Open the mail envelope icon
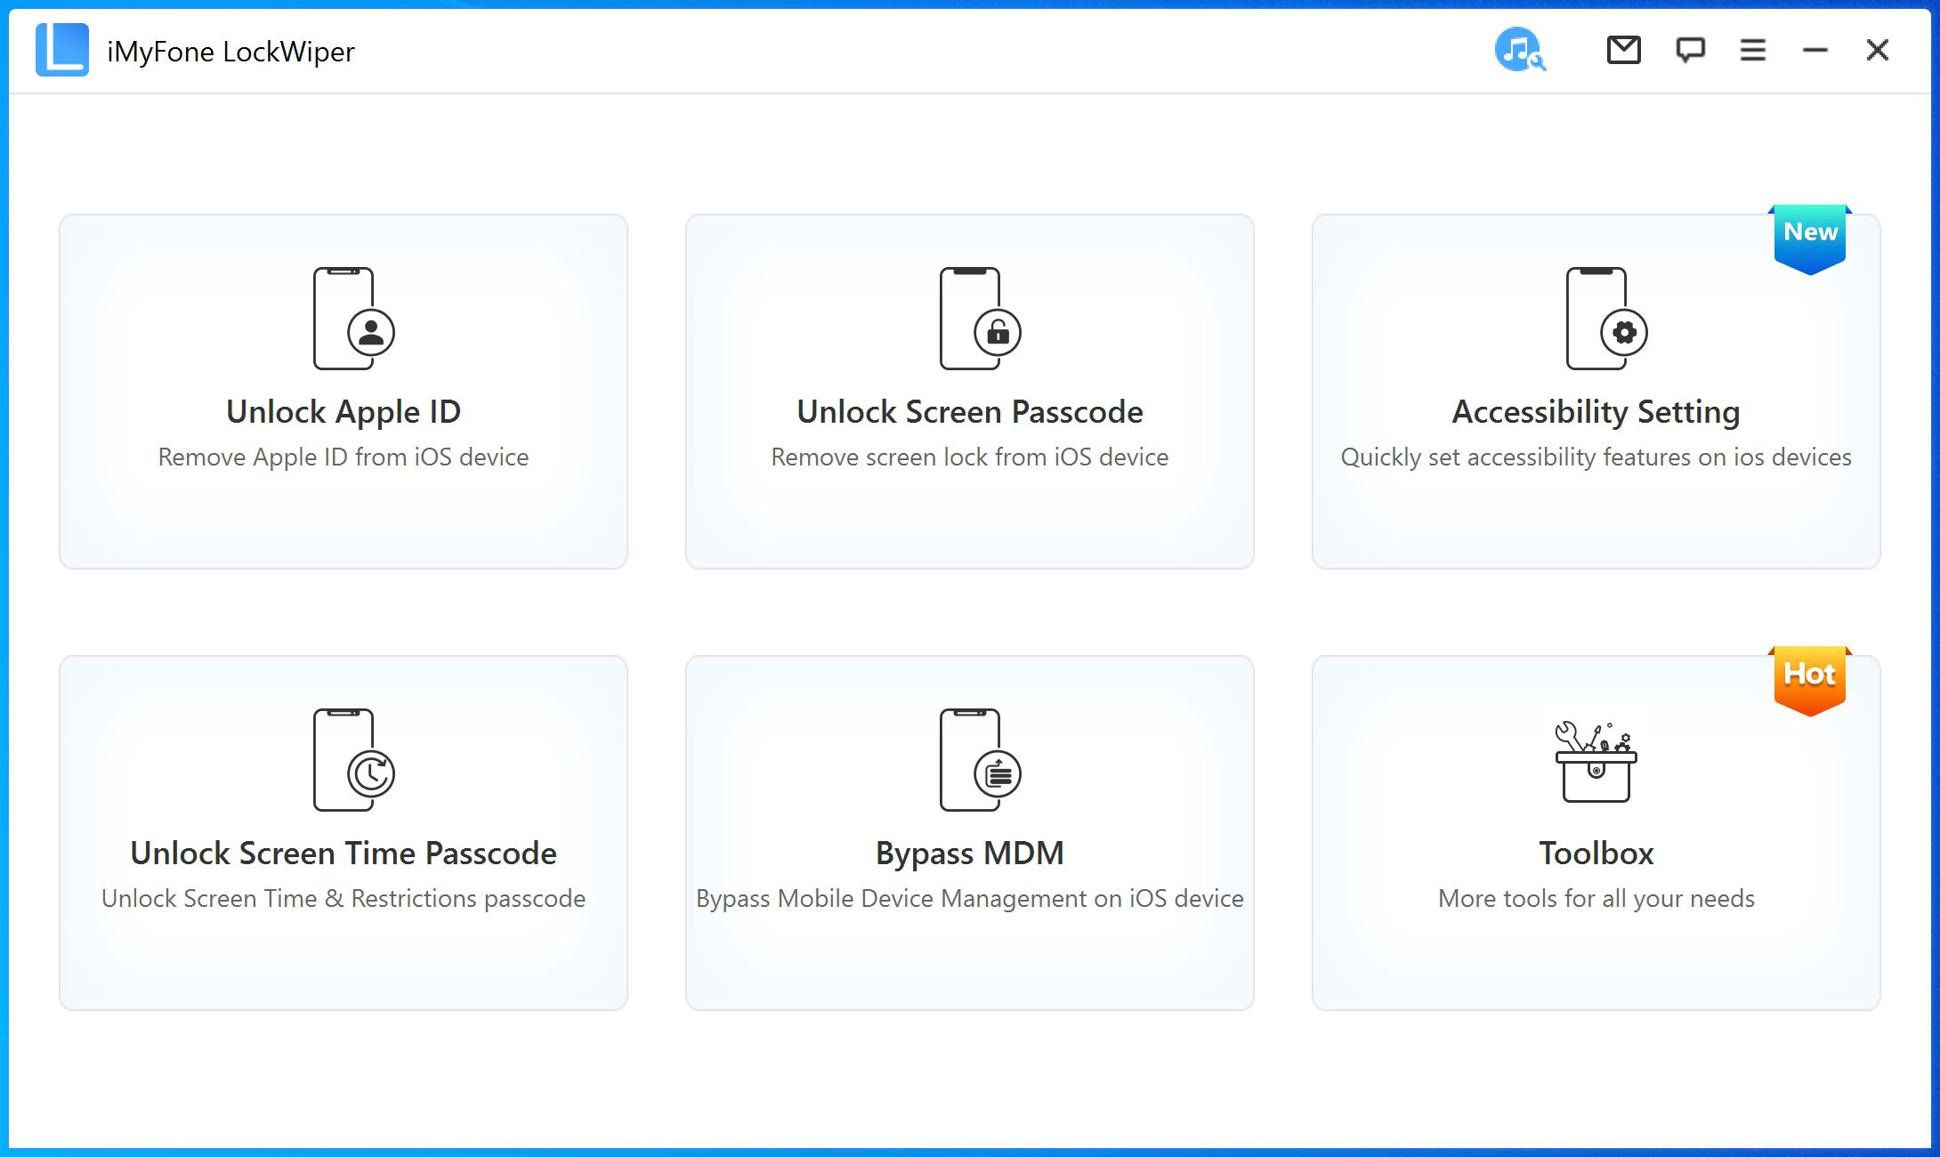The height and width of the screenshot is (1157, 1940). click(1623, 50)
